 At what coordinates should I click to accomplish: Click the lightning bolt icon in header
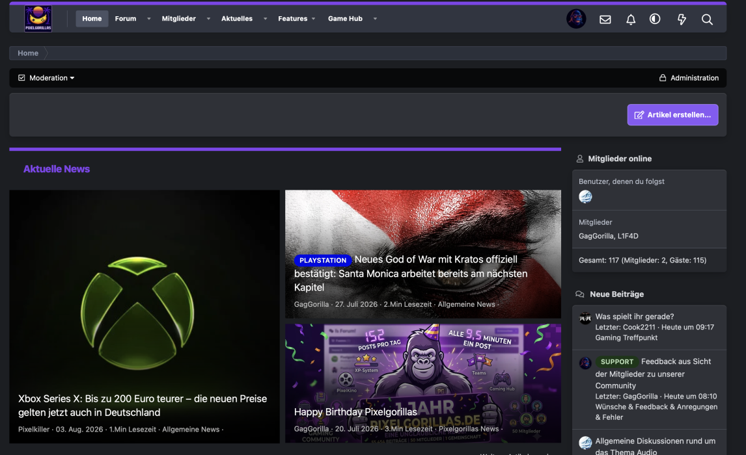pyautogui.click(x=682, y=19)
